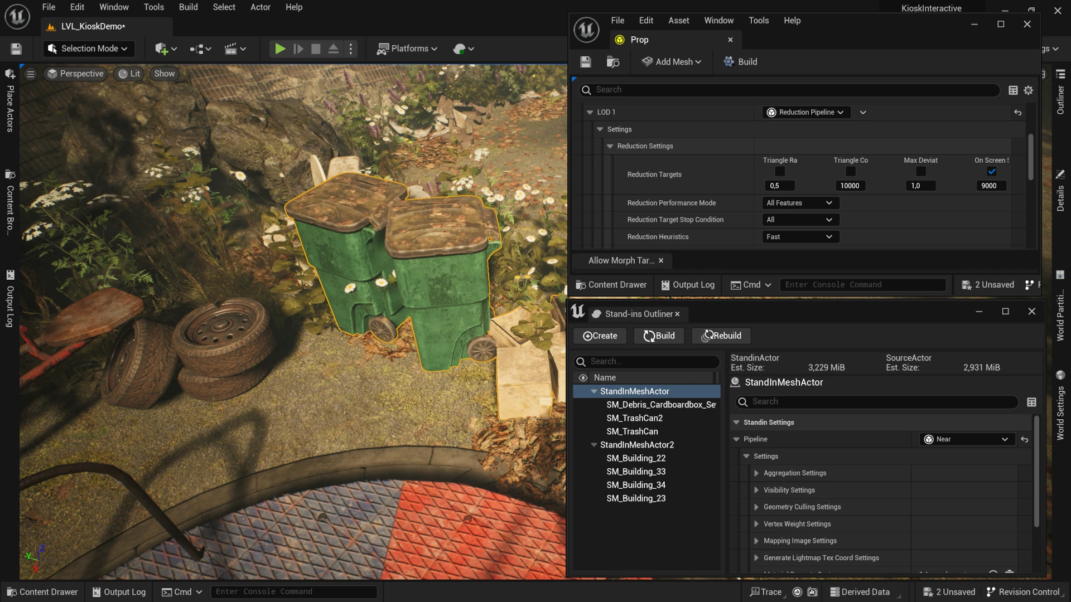Open the cinematics clapperboard dropdown
The width and height of the screenshot is (1071, 602).
tap(235, 49)
